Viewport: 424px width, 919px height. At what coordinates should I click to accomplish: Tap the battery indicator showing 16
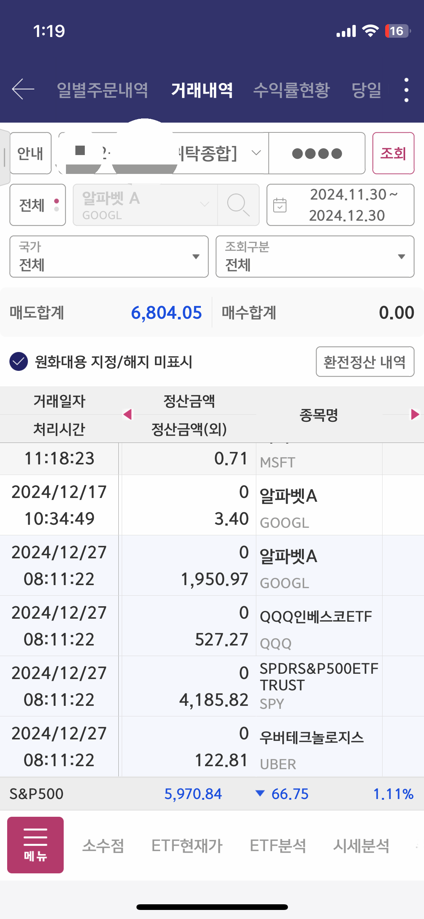(x=398, y=31)
